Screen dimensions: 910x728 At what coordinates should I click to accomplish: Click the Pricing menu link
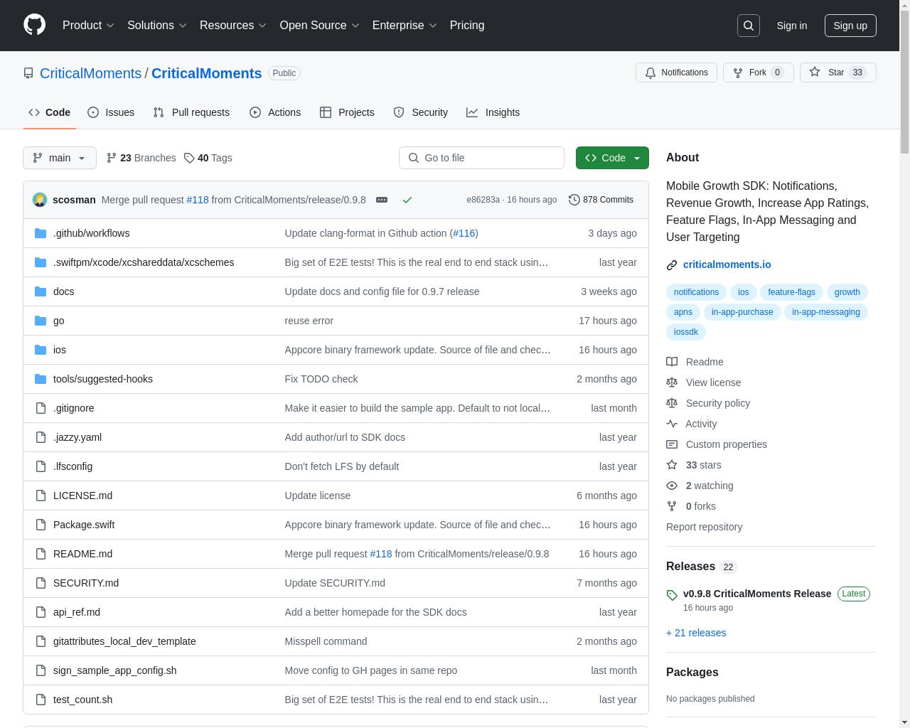(467, 25)
